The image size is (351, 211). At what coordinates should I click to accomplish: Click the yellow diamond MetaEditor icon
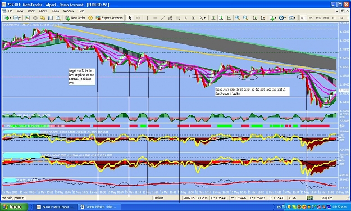(90, 18)
